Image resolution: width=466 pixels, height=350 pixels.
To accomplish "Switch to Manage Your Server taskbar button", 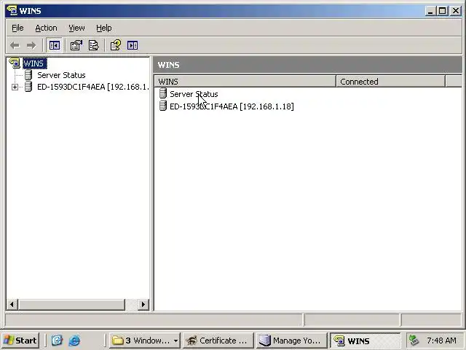I will coord(291,341).
